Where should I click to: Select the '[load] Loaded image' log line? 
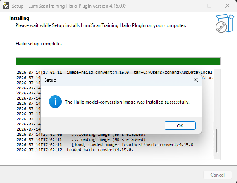click(105, 145)
